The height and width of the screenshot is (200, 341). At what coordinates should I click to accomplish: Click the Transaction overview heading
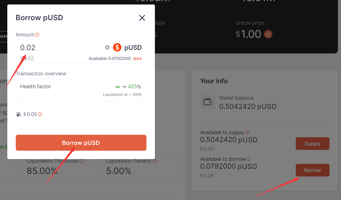coord(41,74)
